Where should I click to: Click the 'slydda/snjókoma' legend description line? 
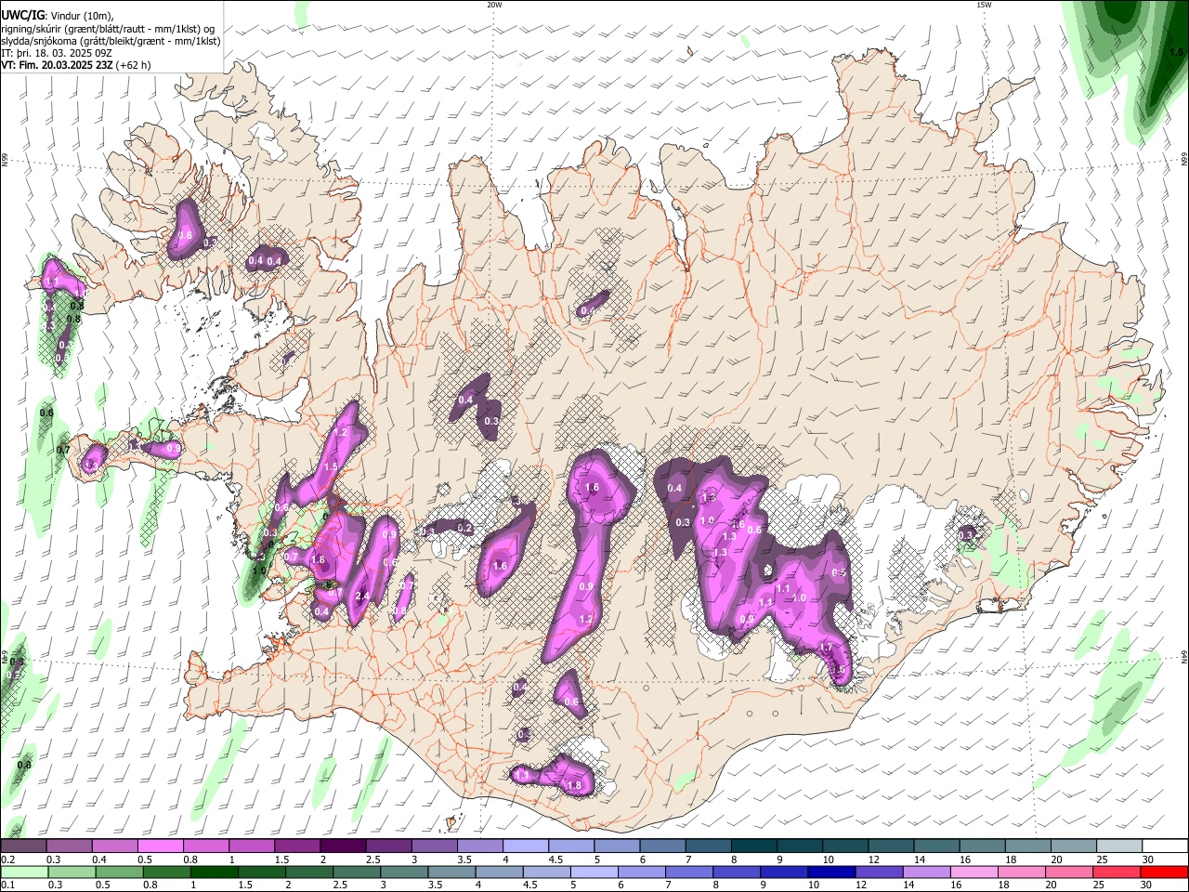pos(110,41)
